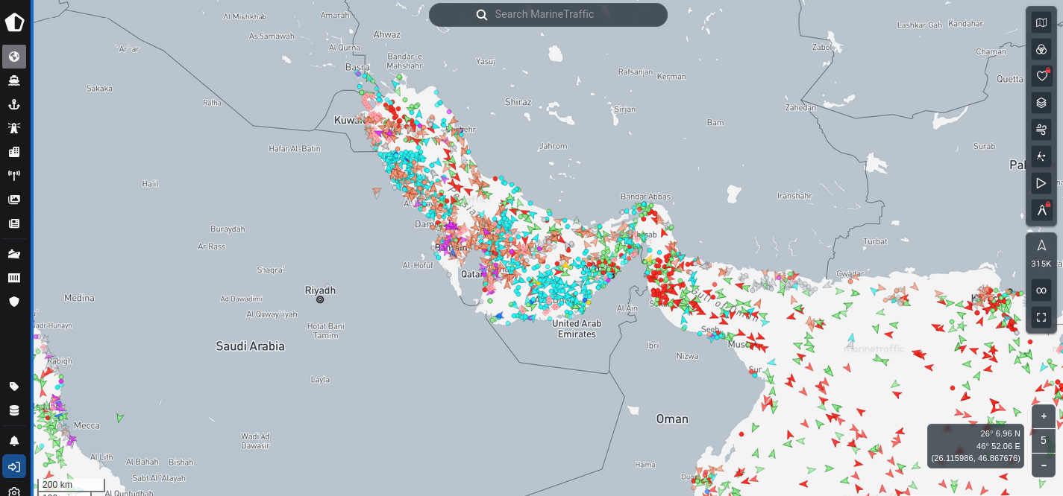Click the Buraydah city label

pyautogui.click(x=228, y=229)
